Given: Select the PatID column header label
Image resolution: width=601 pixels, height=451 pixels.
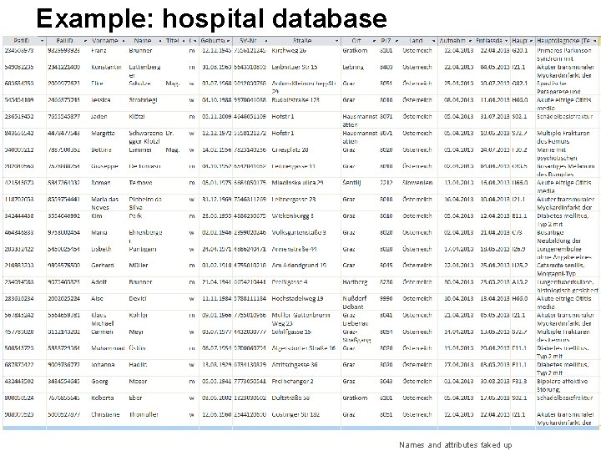Looking at the screenshot, I should tap(22, 41).
